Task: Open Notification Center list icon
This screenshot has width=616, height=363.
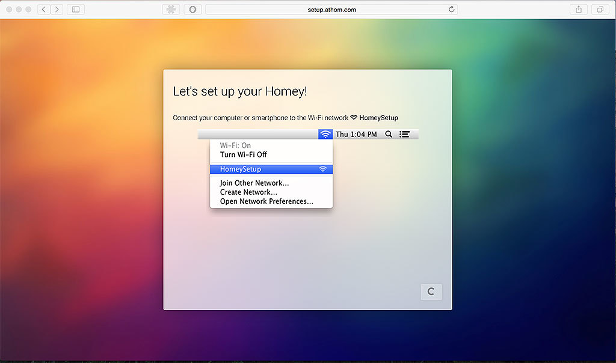Action: tap(405, 134)
